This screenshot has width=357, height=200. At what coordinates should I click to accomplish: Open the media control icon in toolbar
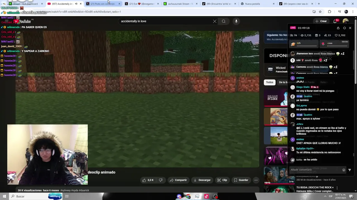[x=339, y=12]
